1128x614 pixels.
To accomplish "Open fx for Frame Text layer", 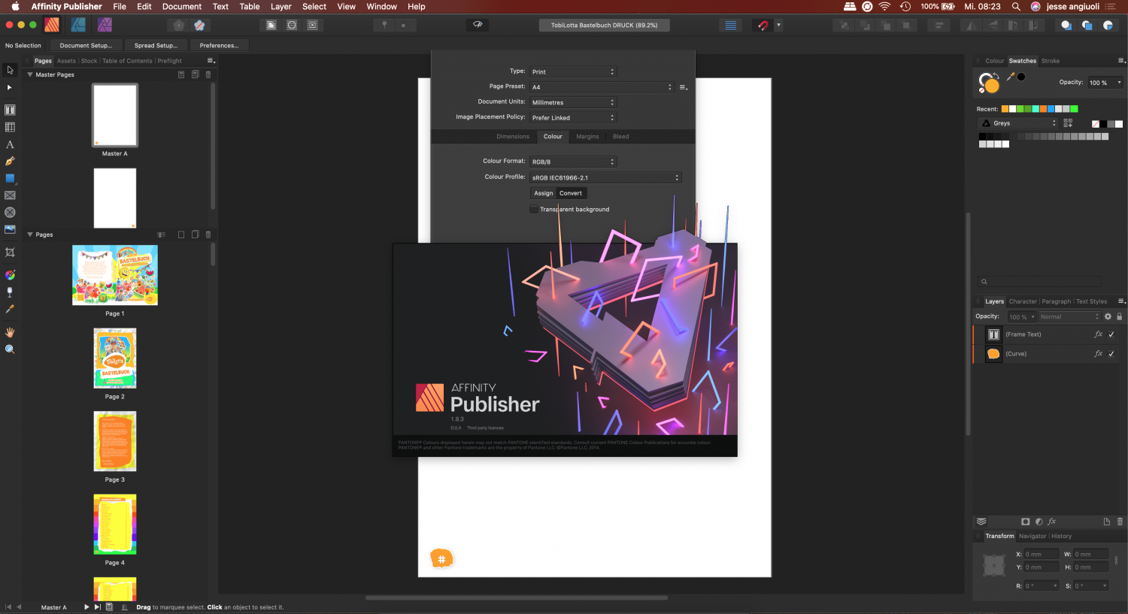I will point(1098,334).
